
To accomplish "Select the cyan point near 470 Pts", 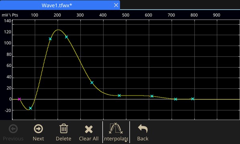I will click(x=119, y=96).
